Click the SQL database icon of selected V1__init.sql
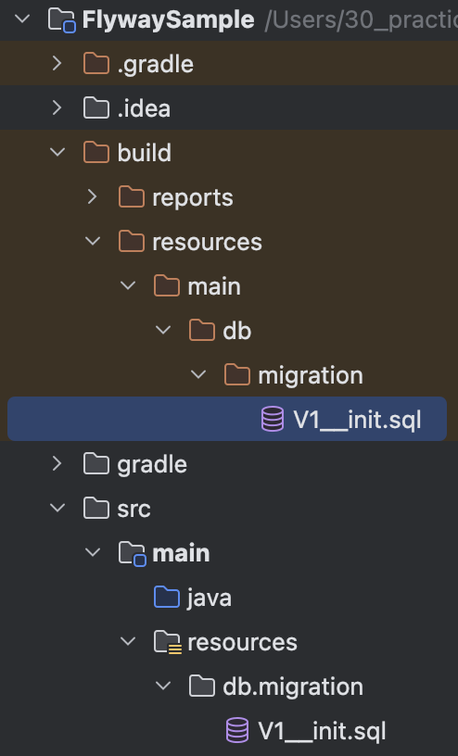The width and height of the screenshot is (458, 756). (x=273, y=419)
